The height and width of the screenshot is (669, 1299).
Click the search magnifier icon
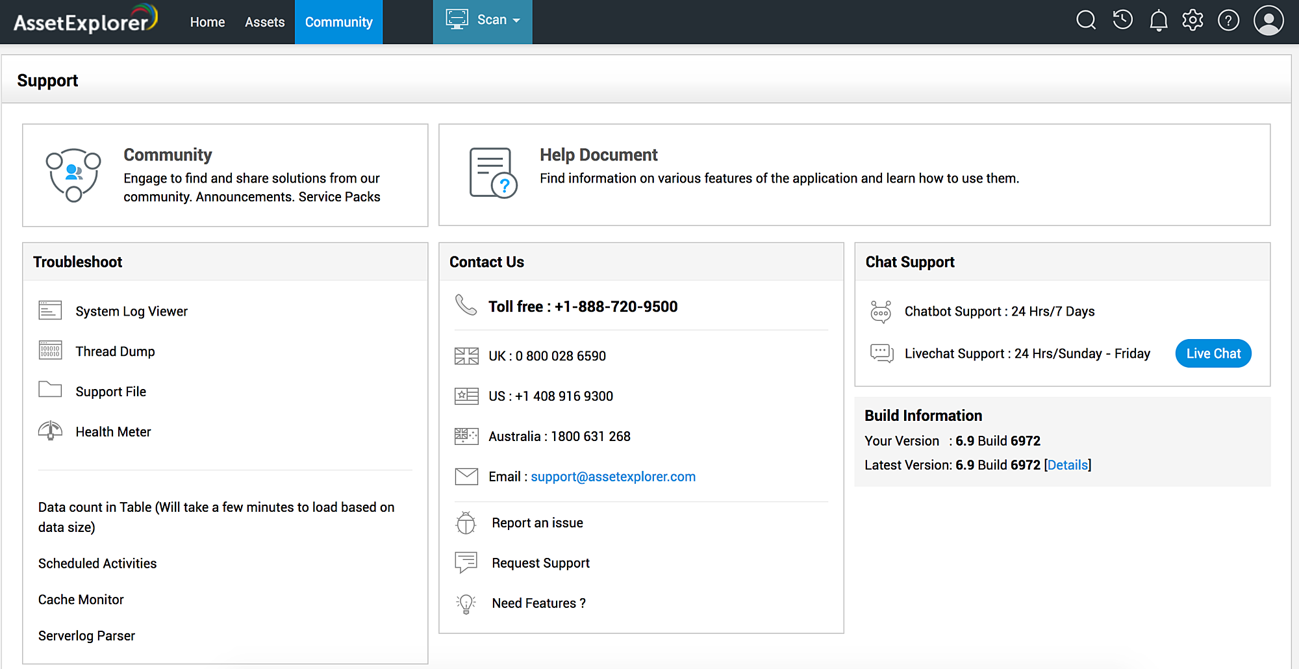1086,21
